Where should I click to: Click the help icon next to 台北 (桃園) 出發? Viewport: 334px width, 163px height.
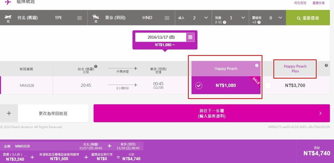(x=96, y=66)
